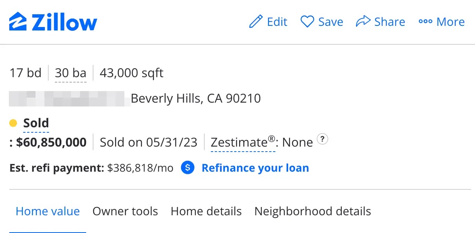Click the Save heart icon
Screen dimensions: 475x233
pos(307,22)
